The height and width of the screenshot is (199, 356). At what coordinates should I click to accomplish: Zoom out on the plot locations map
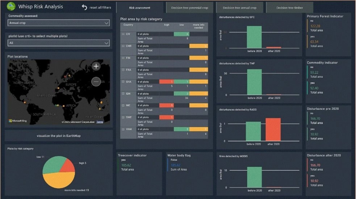coord(96,82)
